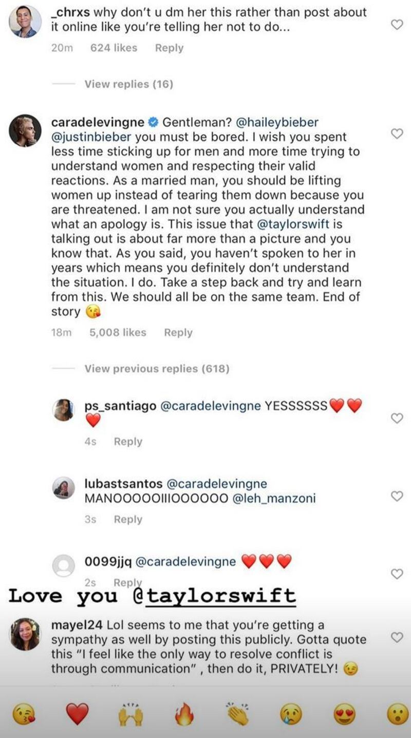Open caradelevingne profile picture
Viewport: 411px width, 738px height.
(x=25, y=129)
